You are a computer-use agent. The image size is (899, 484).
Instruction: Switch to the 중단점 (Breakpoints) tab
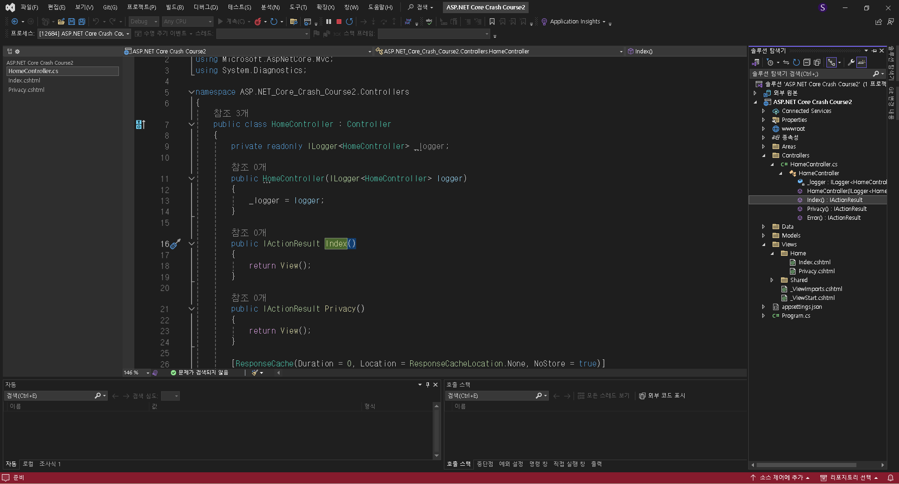[x=485, y=464]
